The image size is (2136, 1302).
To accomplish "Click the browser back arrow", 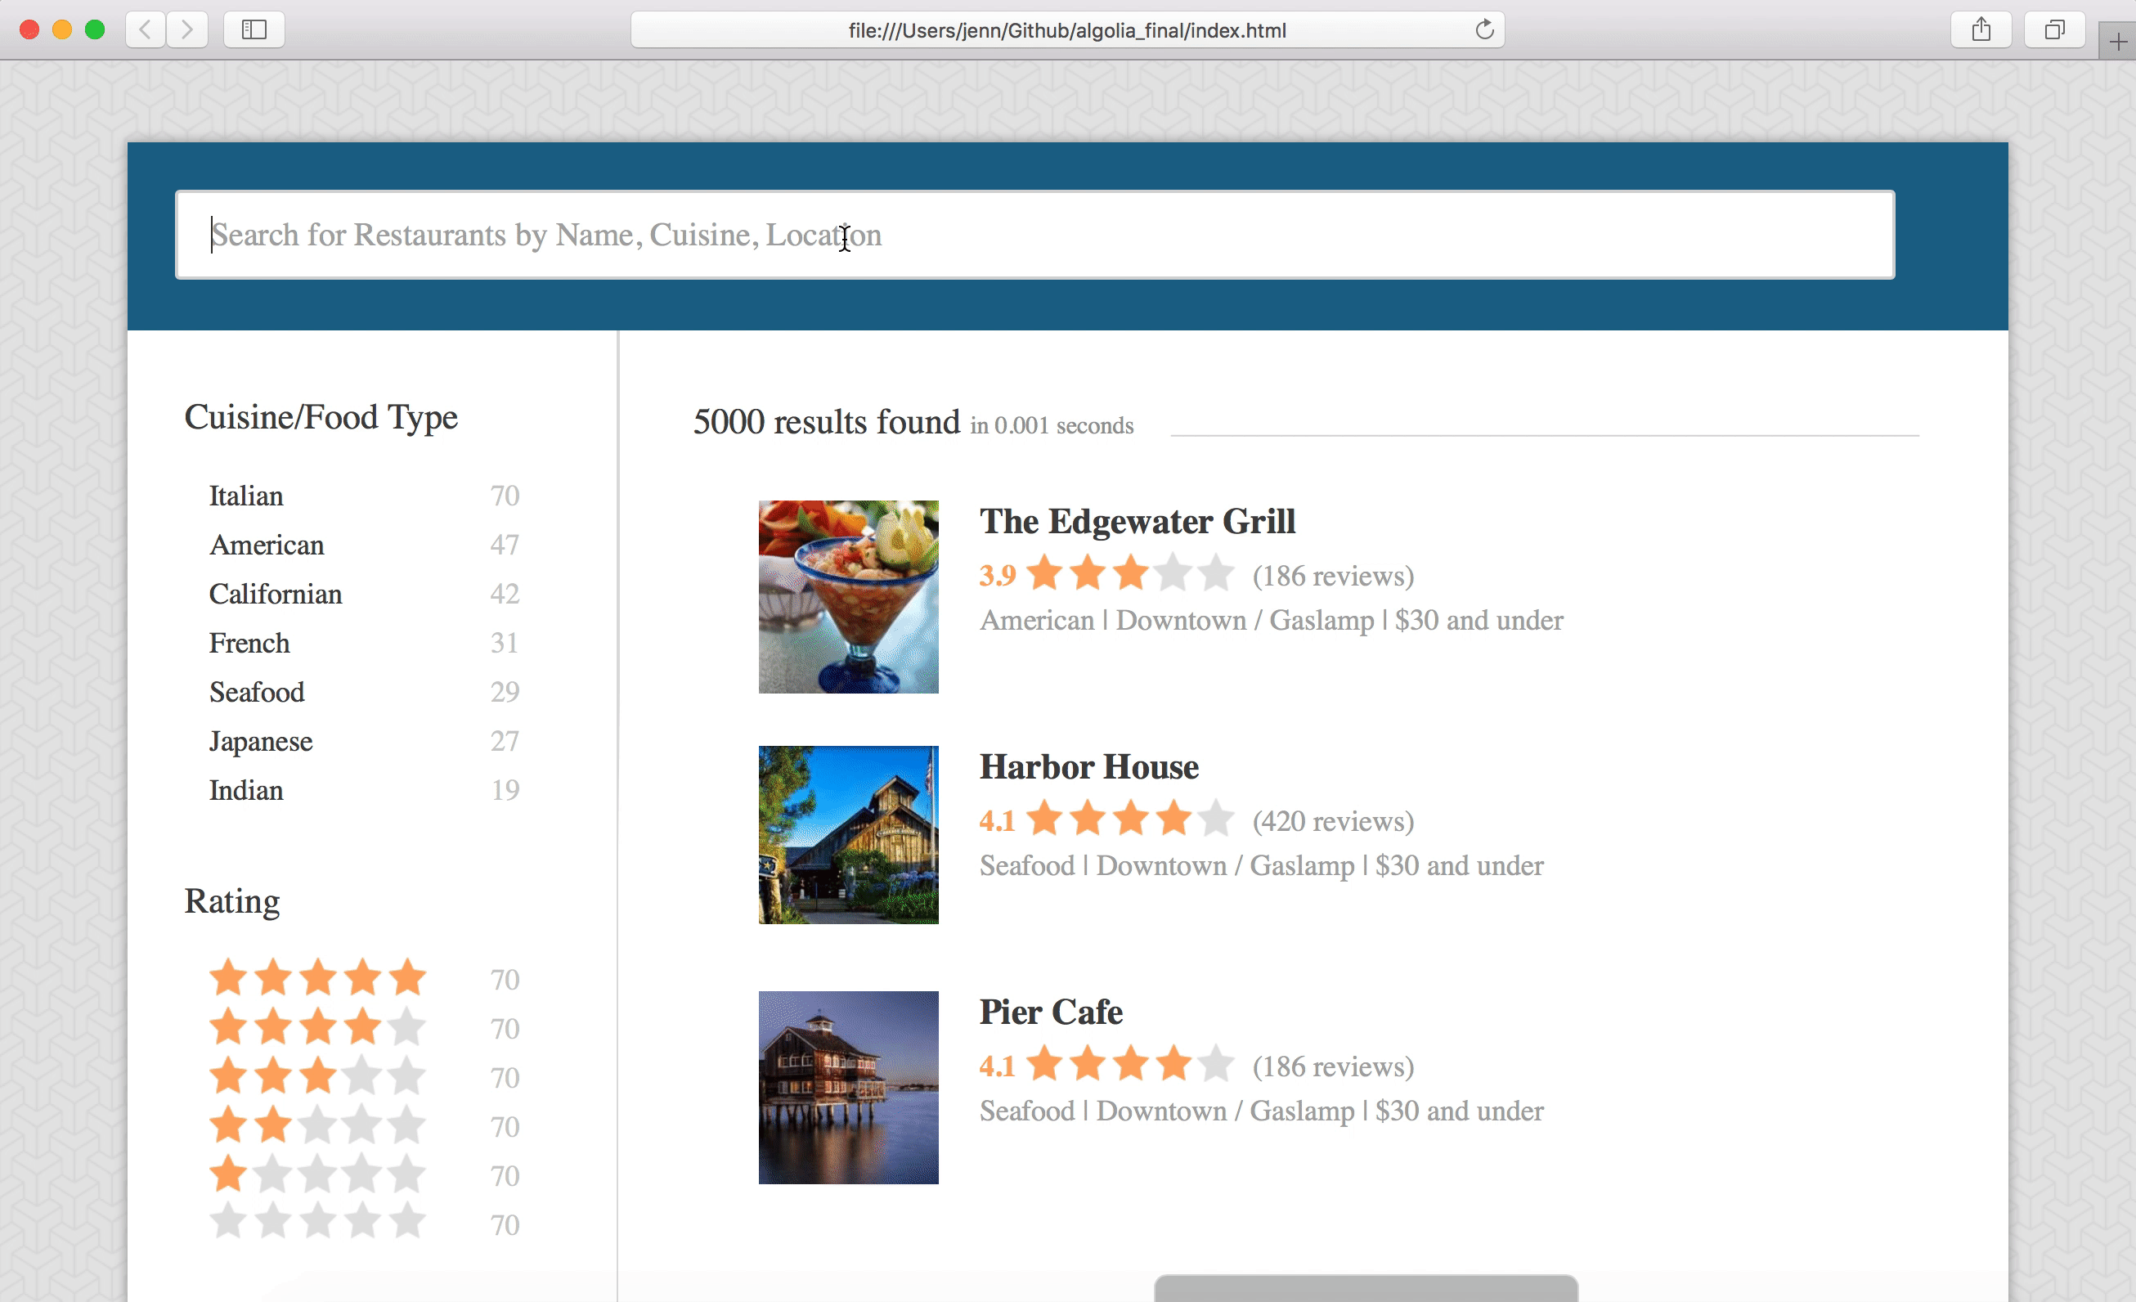I will pyautogui.click(x=146, y=29).
